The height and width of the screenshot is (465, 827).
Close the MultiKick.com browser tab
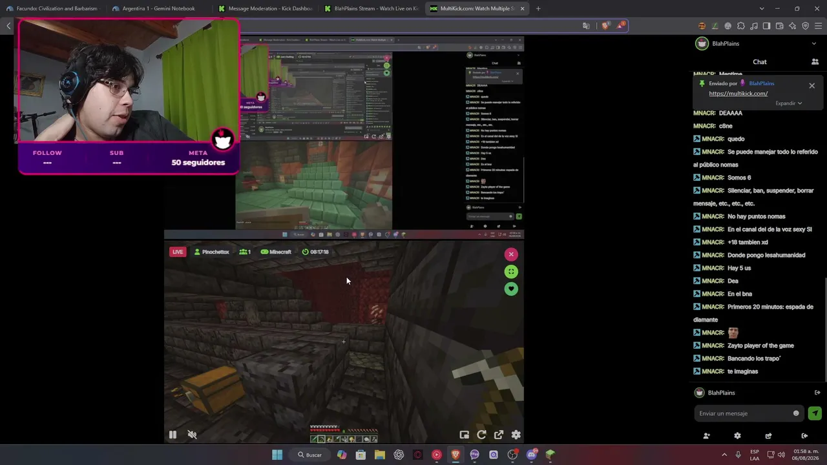click(522, 8)
